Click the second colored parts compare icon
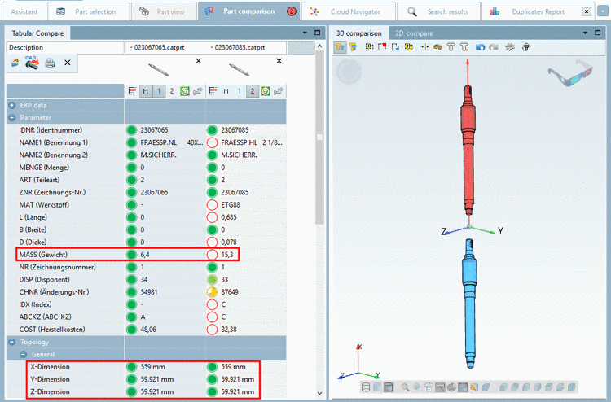This screenshot has height=402, width=611. (x=354, y=47)
